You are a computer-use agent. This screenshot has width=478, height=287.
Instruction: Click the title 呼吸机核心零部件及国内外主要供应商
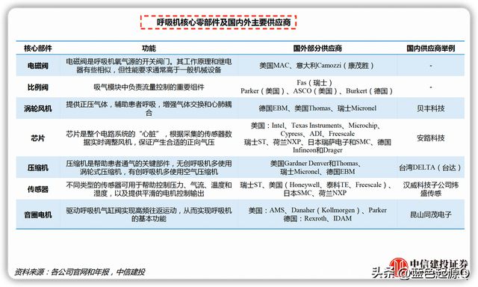pyautogui.click(x=223, y=22)
